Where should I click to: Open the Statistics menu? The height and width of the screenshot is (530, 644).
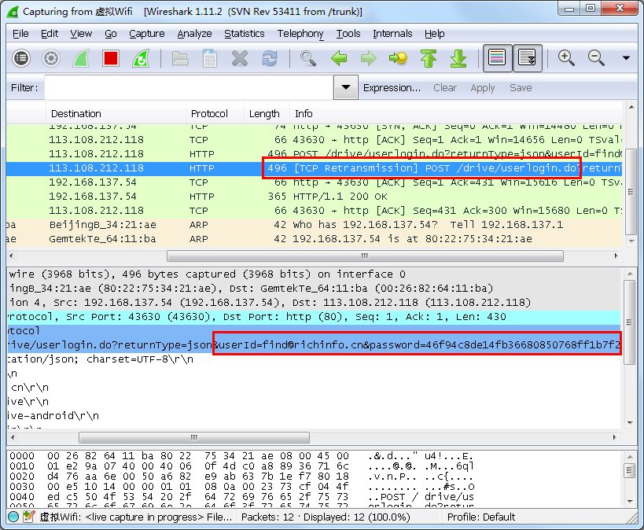pyautogui.click(x=244, y=34)
